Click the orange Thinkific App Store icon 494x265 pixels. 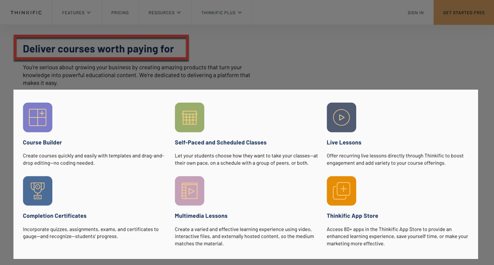tap(341, 191)
